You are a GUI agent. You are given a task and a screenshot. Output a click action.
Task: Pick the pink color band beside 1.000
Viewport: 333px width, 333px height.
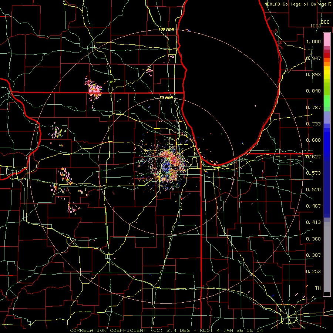pyautogui.click(x=327, y=40)
